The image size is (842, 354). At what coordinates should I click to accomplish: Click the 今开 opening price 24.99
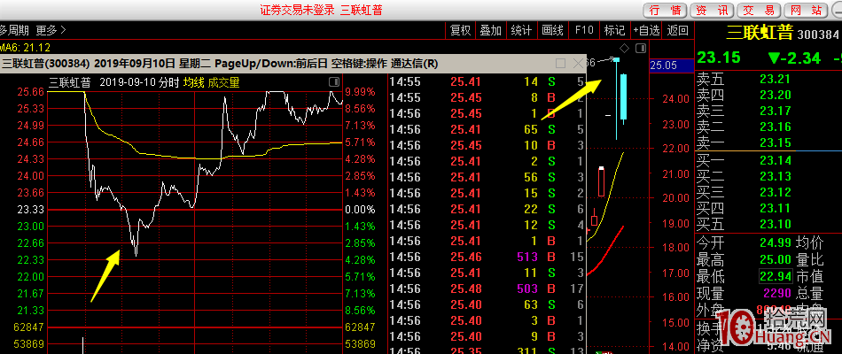[x=776, y=243]
